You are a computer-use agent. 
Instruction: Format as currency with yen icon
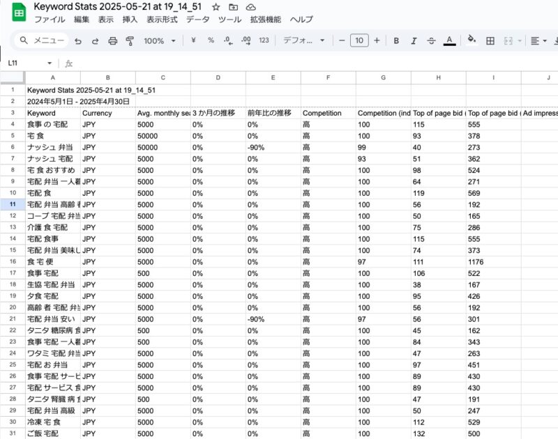(x=193, y=40)
